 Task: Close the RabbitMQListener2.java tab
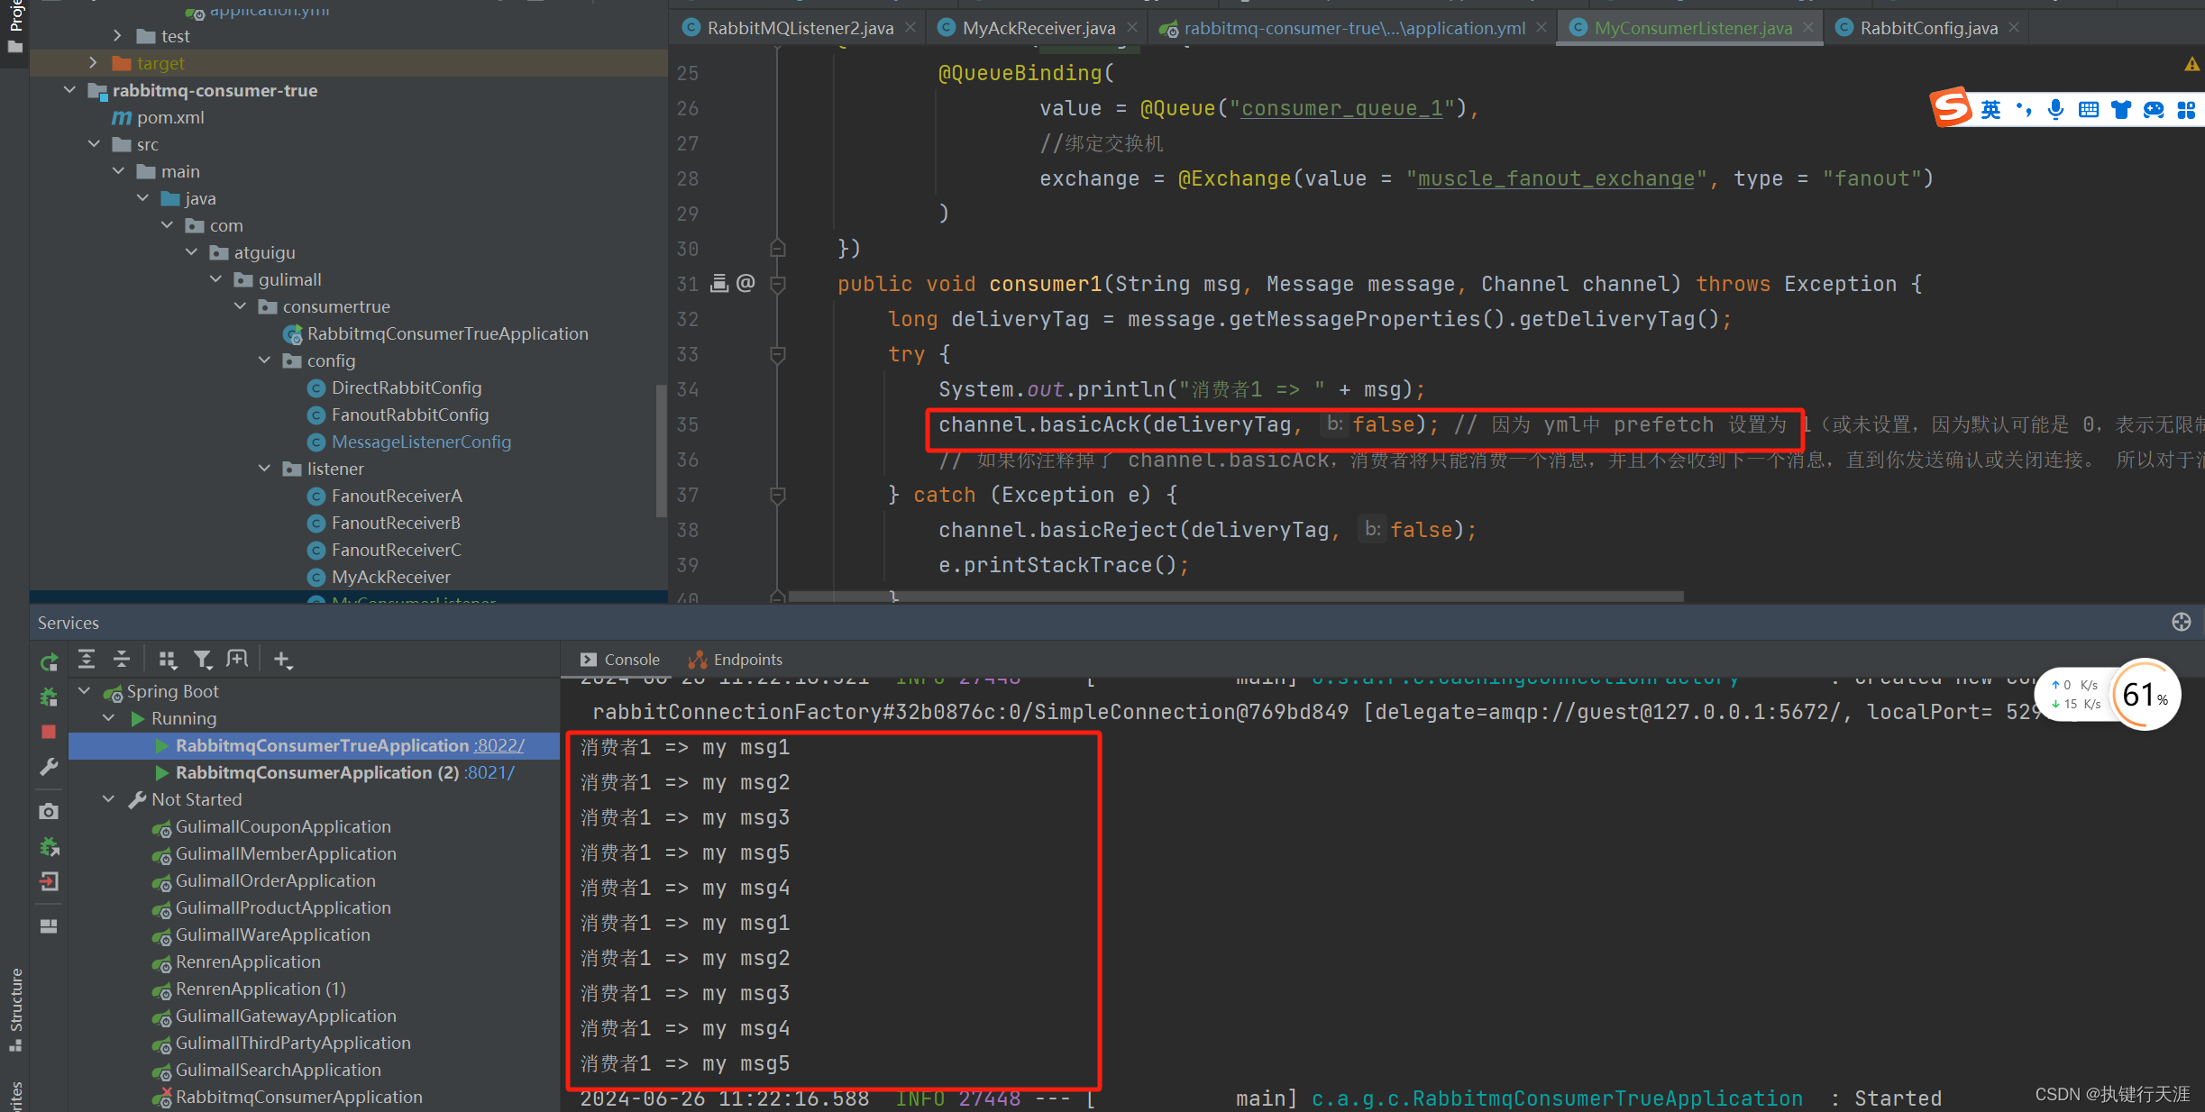pos(910,28)
